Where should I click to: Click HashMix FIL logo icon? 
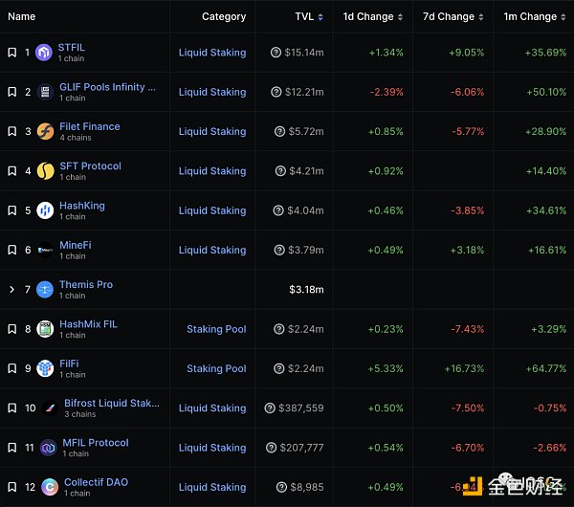[45, 329]
